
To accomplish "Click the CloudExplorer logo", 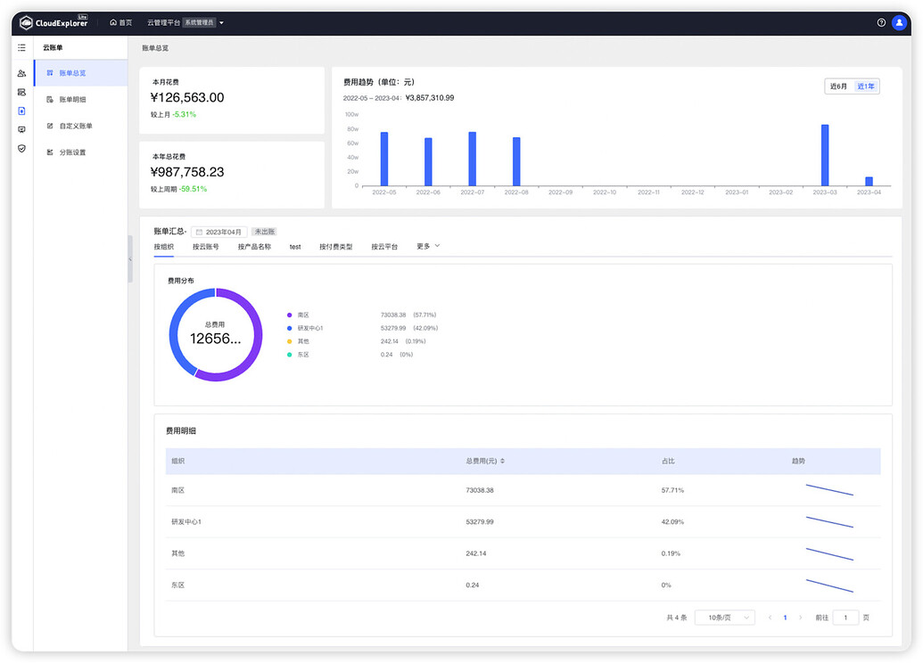I will 54,22.
